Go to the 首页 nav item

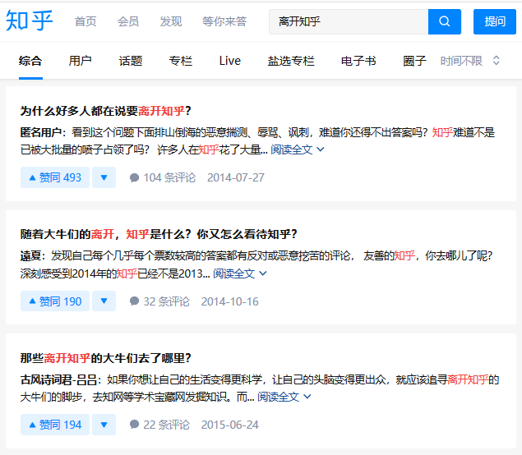(85, 21)
